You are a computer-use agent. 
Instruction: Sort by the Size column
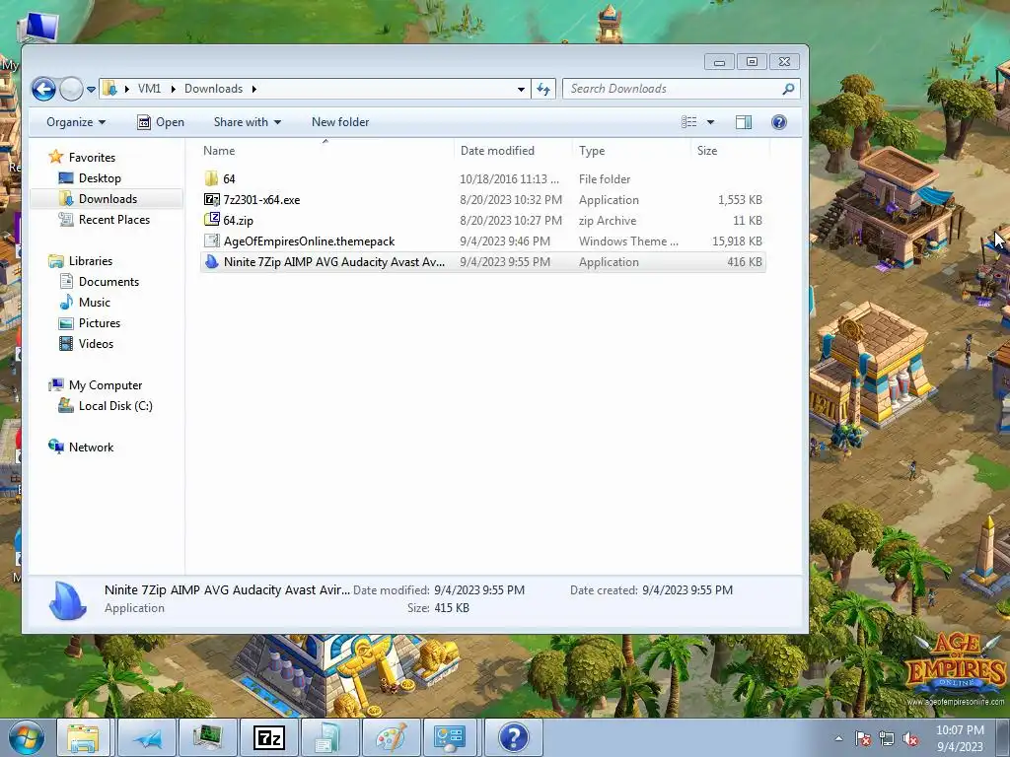pos(730,151)
